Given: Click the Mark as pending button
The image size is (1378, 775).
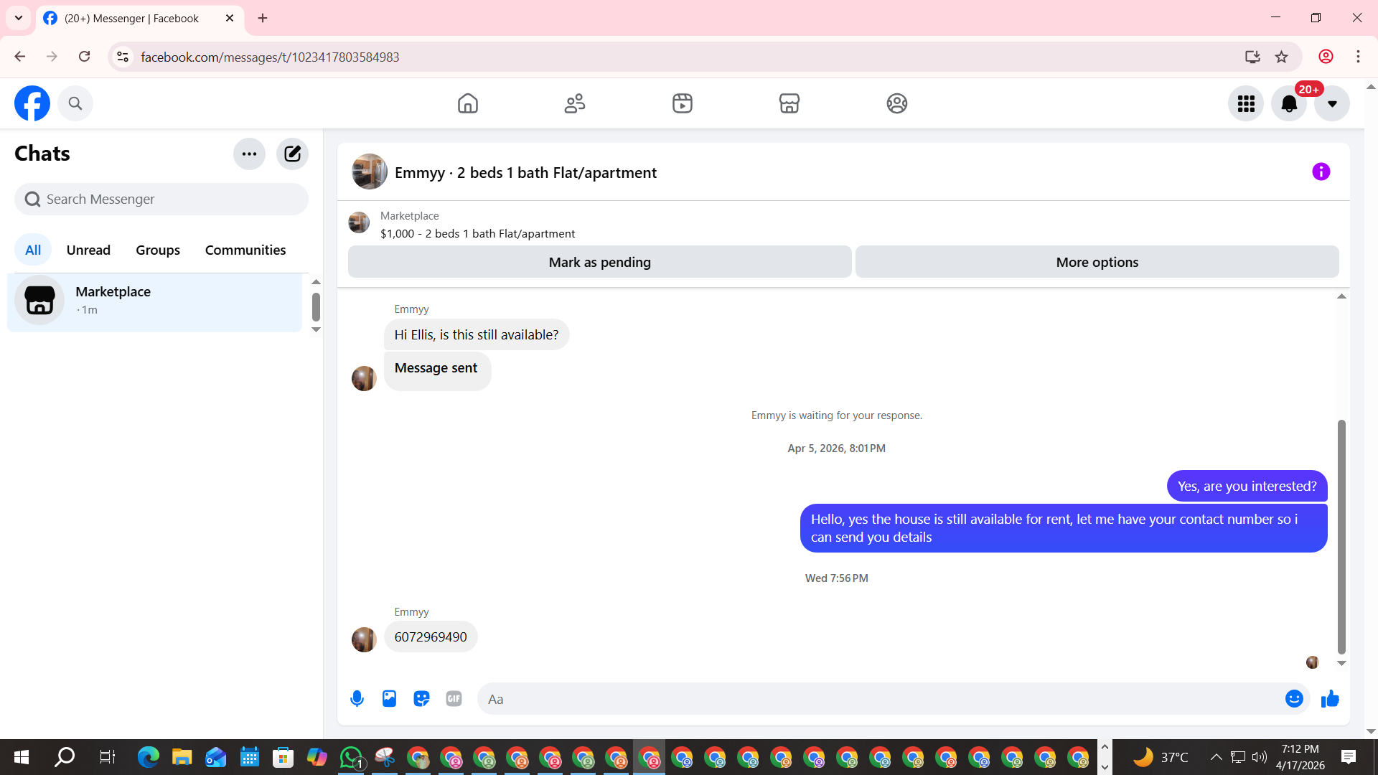Looking at the screenshot, I should (599, 262).
